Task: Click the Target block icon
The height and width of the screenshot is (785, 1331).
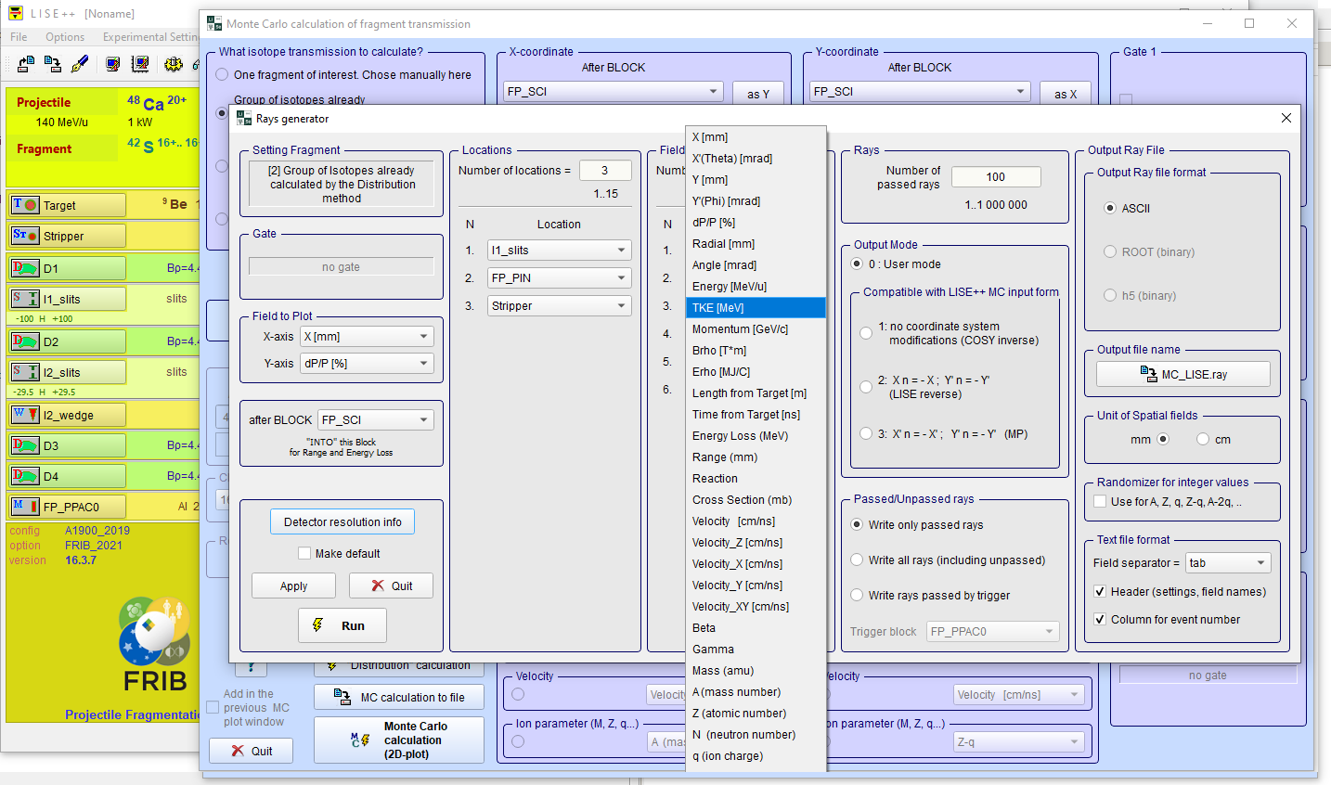Action: [x=25, y=205]
